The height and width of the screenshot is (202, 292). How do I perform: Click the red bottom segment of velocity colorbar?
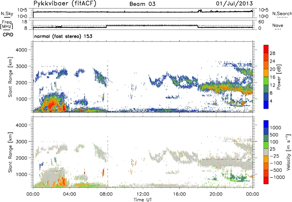pyautogui.click(x=266, y=180)
